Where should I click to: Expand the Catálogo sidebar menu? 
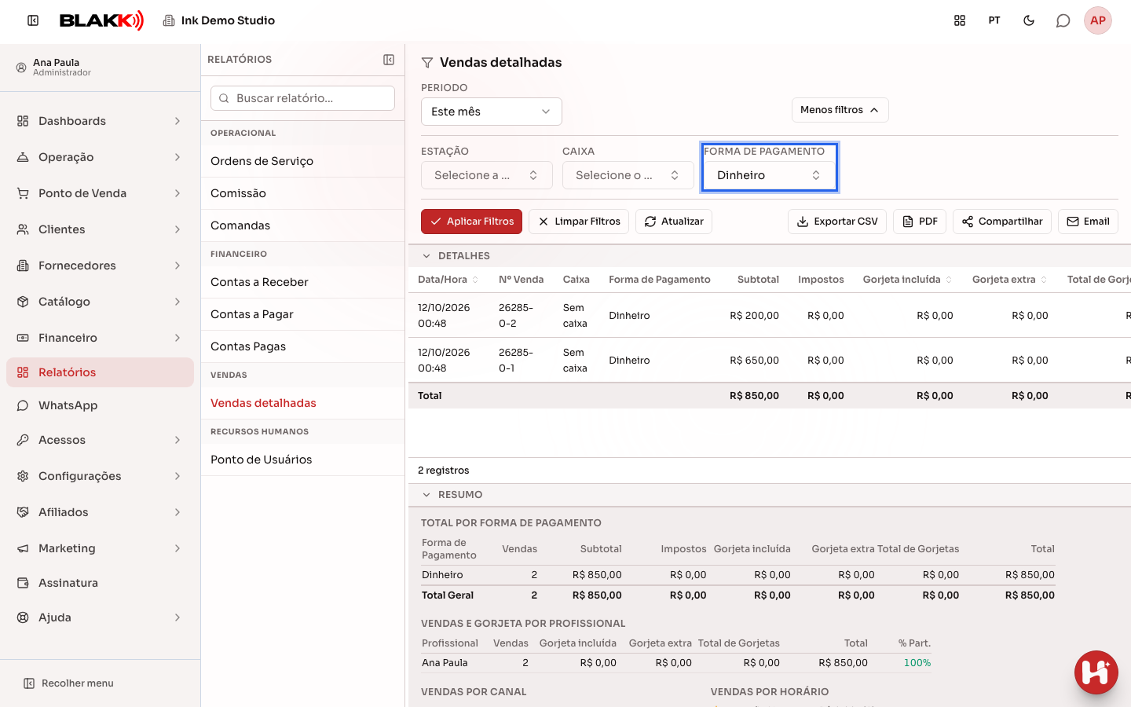100,302
